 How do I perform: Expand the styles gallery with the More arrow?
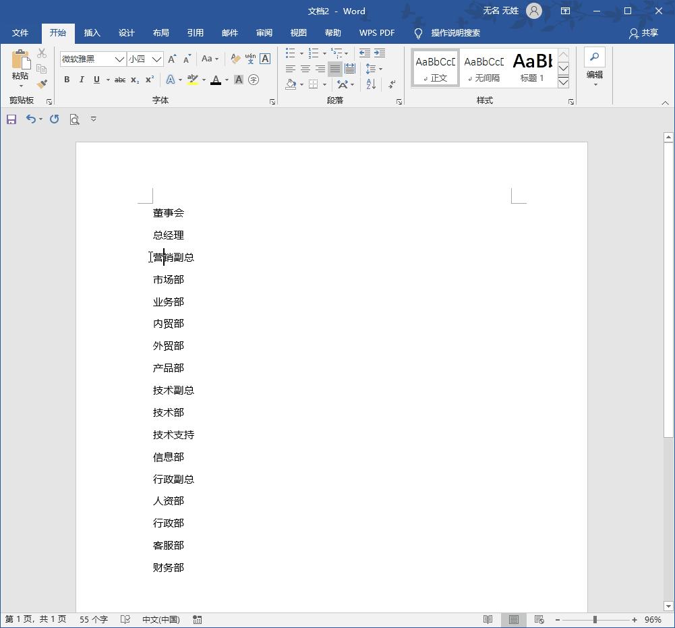(563, 82)
